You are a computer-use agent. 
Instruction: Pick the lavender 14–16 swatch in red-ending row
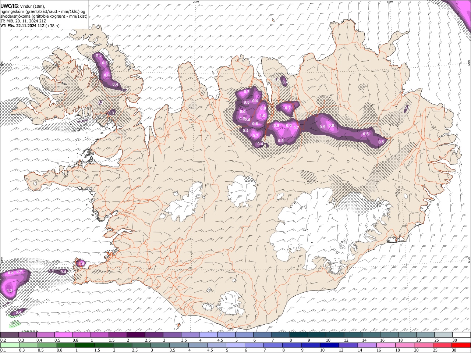click(x=367, y=345)
